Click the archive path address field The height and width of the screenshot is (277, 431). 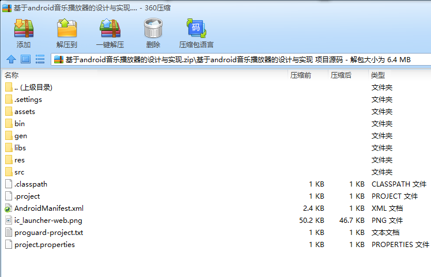240,59
